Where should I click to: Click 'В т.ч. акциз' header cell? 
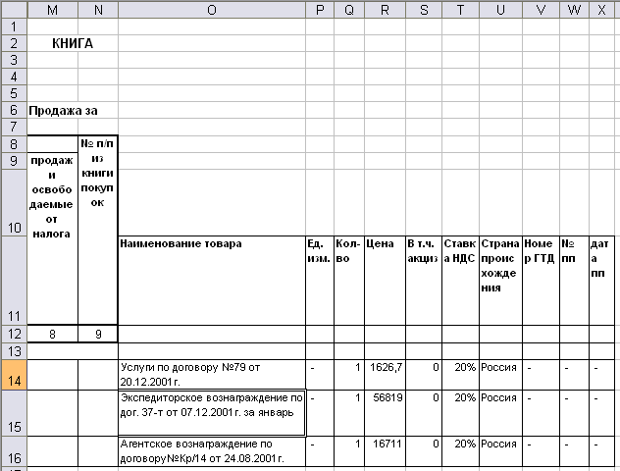pos(424,281)
